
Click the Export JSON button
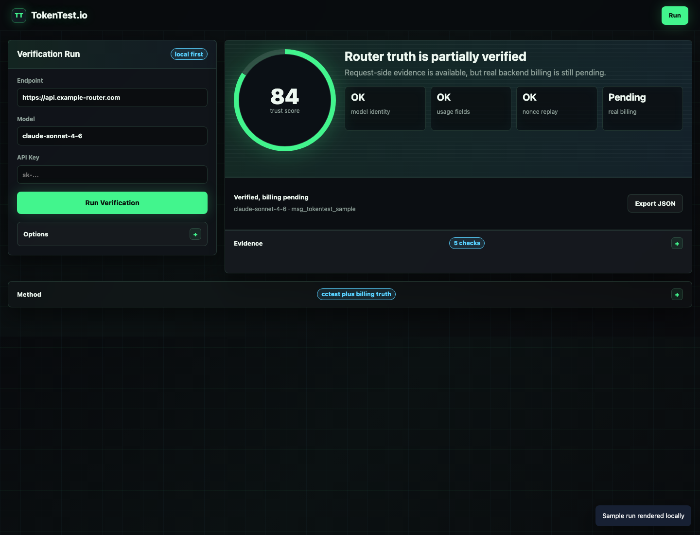(x=655, y=203)
